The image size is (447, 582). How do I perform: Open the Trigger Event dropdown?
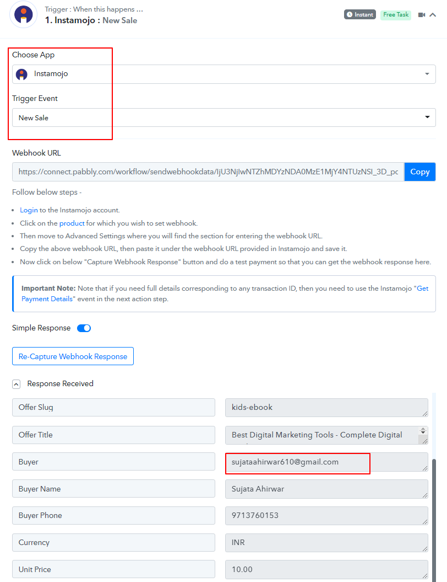[223, 118]
